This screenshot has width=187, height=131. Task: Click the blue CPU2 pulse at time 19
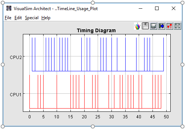click(81, 54)
